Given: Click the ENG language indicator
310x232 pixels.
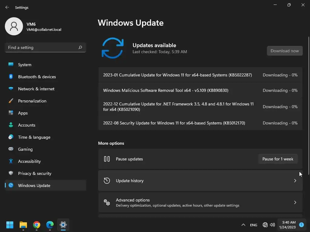Looking at the screenshot, I should (x=254, y=225).
